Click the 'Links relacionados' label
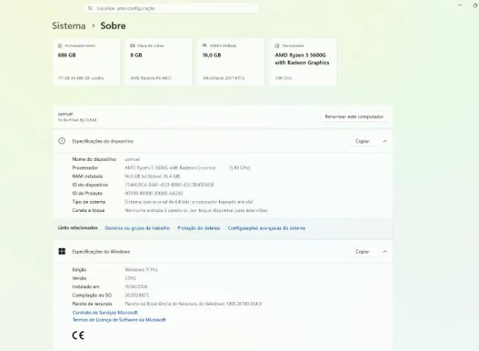The width and height of the screenshot is (479, 351). pos(78,228)
